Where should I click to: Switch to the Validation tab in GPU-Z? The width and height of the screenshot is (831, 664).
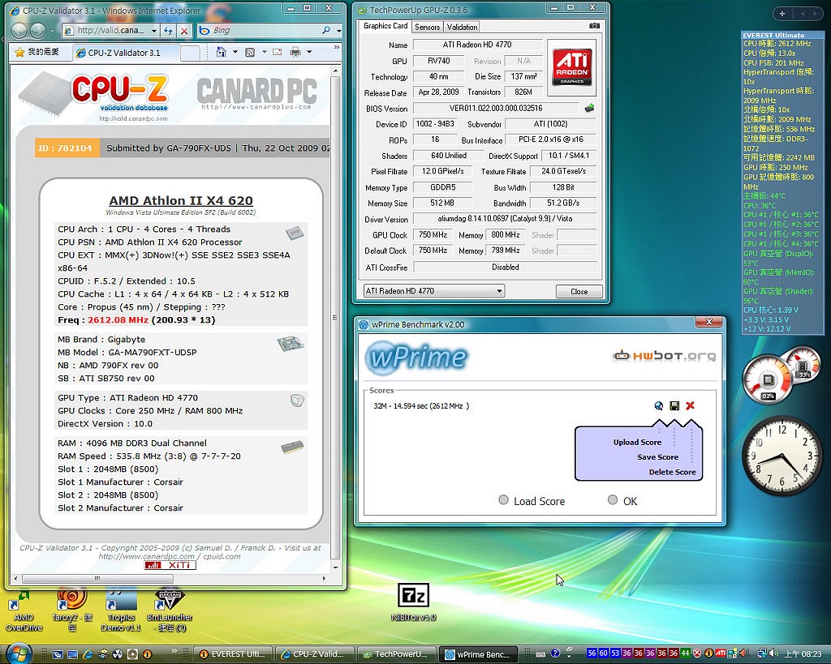coord(462,27)
